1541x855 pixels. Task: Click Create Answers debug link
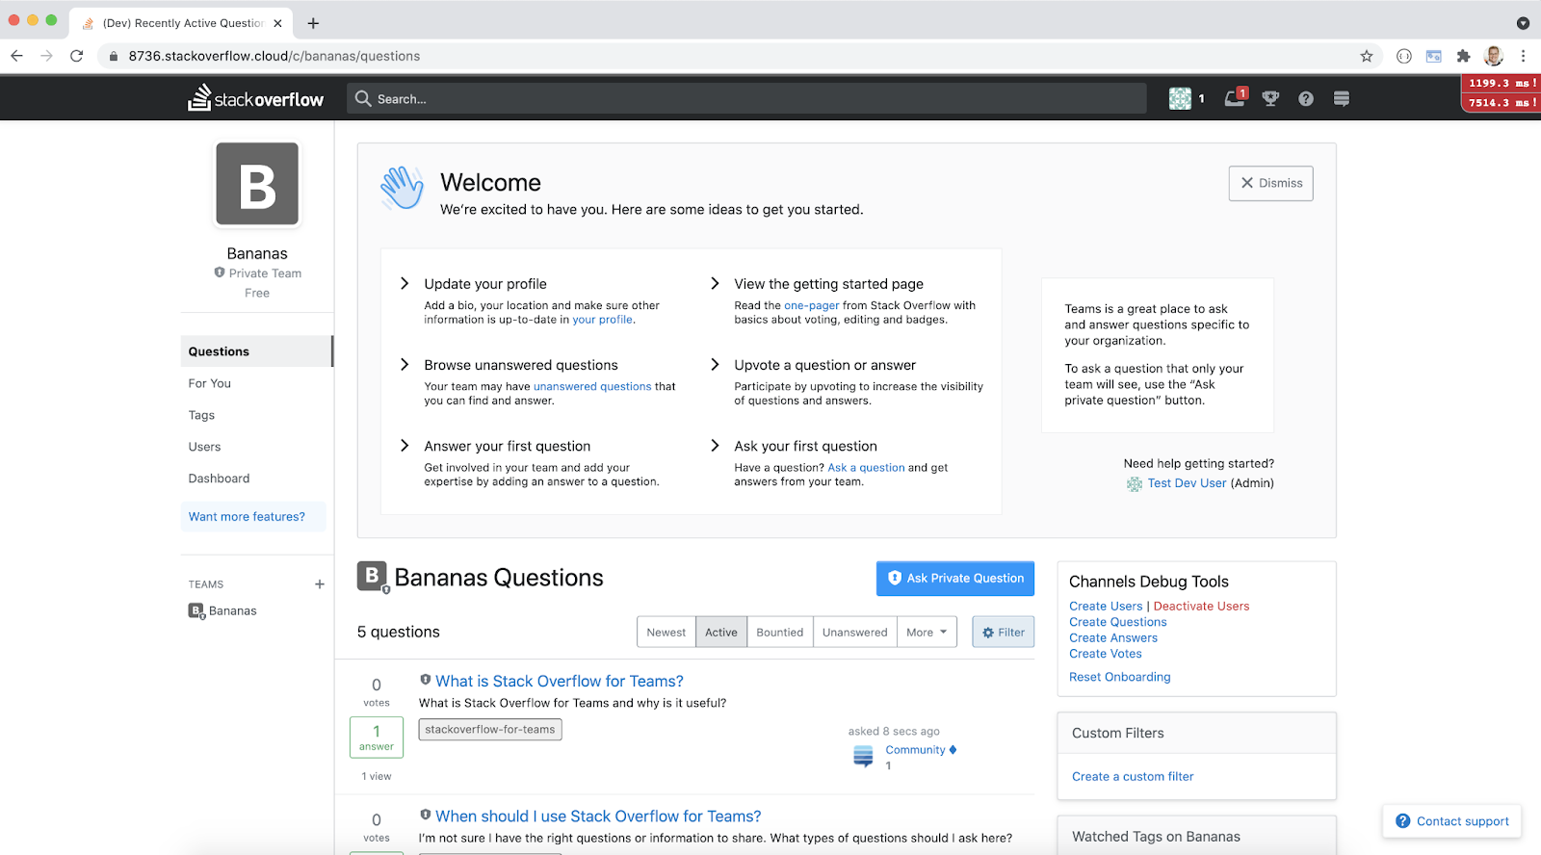pyautogui.click(x=1113, y=637)
